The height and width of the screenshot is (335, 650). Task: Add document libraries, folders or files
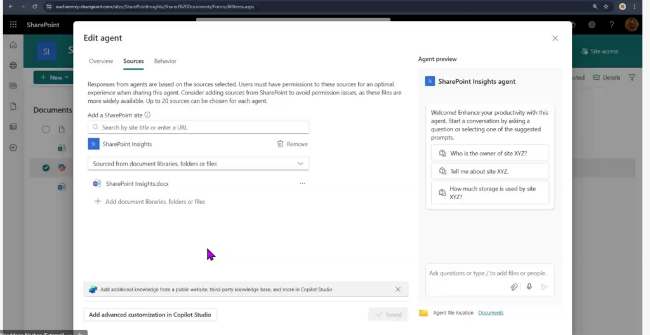150,202
